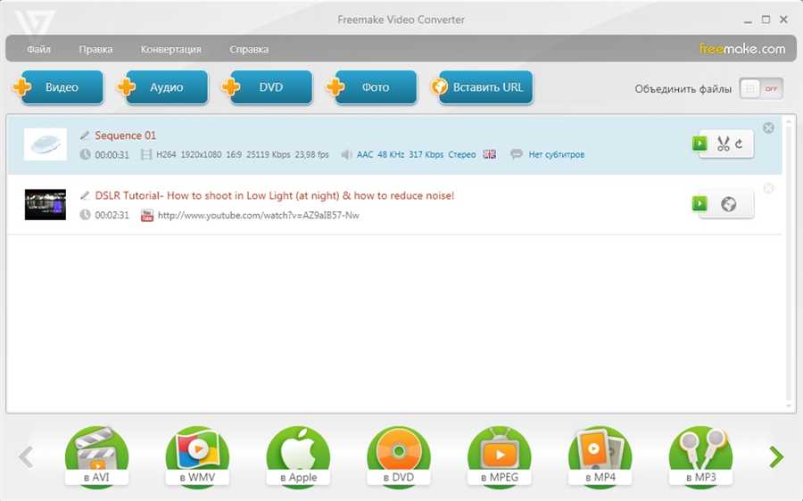Select DSLR Tutorial thumbnail
Image resolution: width=803 pixels, height=501 pixels.
click(x=46, y=205)
